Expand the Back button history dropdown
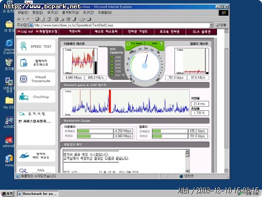Viewport: 262px width, 197px height. (x=23, y=19)
